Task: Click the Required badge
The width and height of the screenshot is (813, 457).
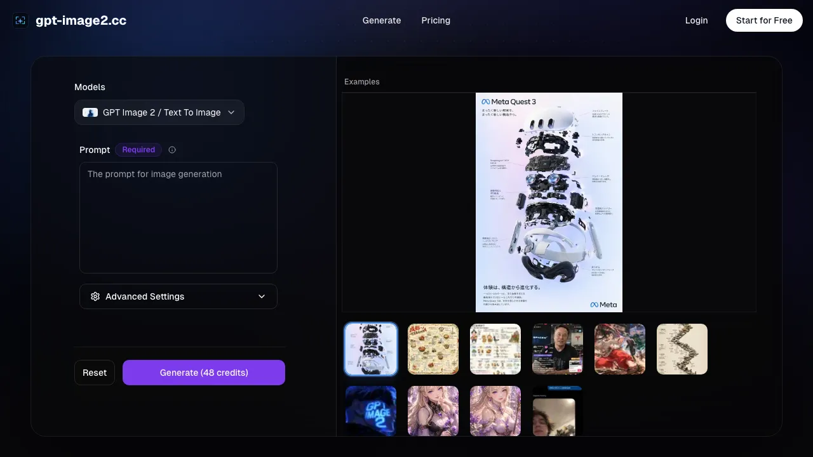Action: [138, 150]
